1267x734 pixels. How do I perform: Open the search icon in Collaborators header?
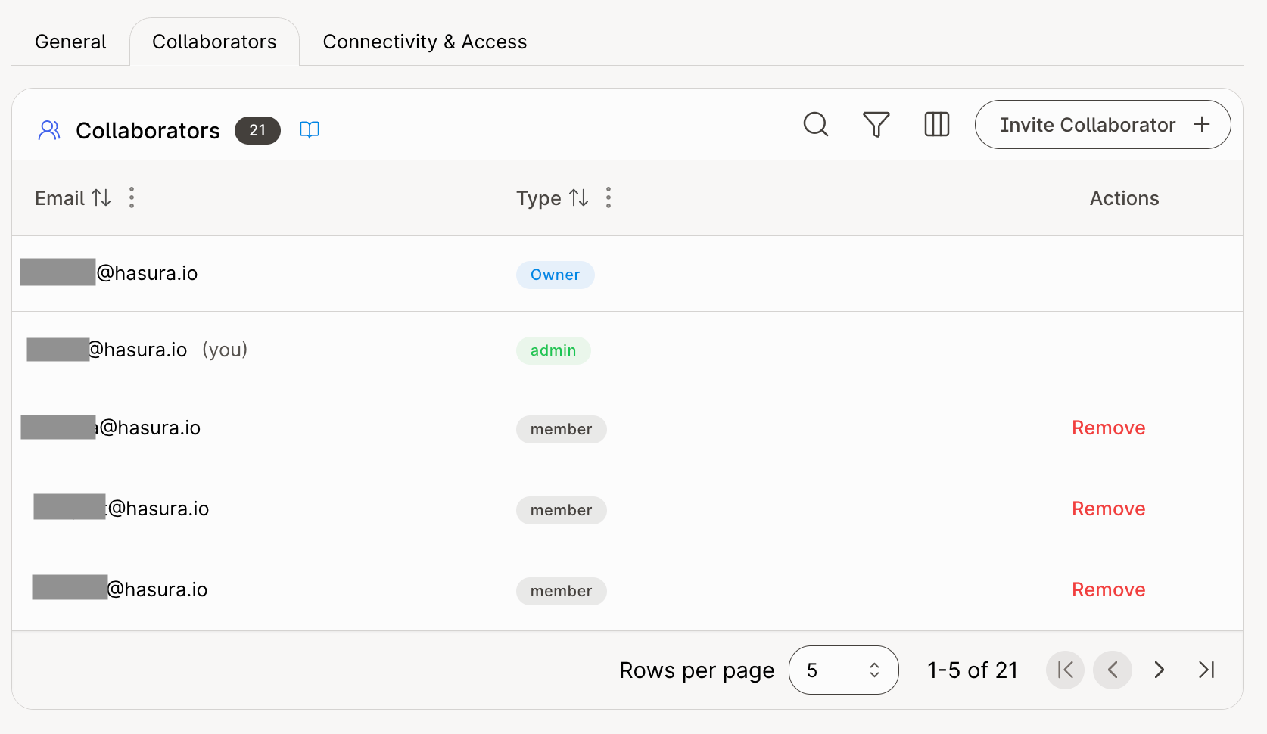[x=816, y=124]
